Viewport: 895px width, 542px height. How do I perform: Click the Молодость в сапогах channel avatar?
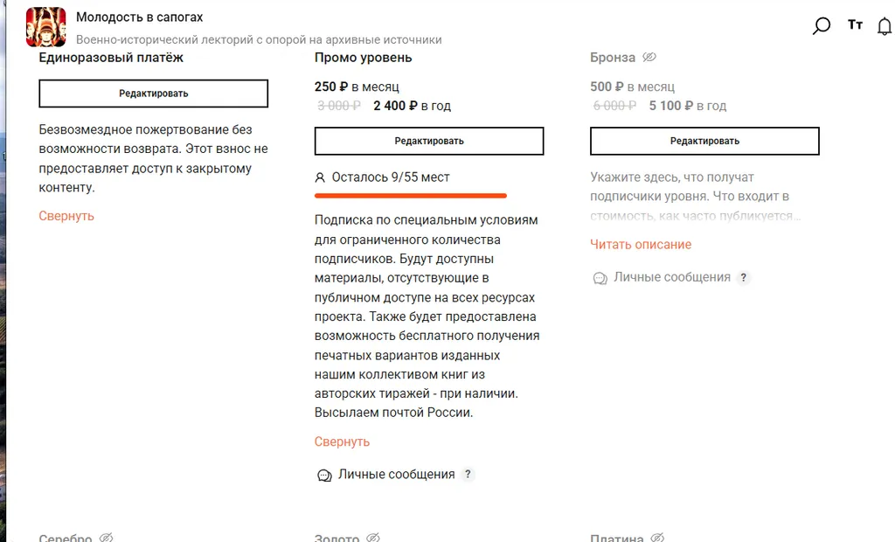(x=45, y=27)
